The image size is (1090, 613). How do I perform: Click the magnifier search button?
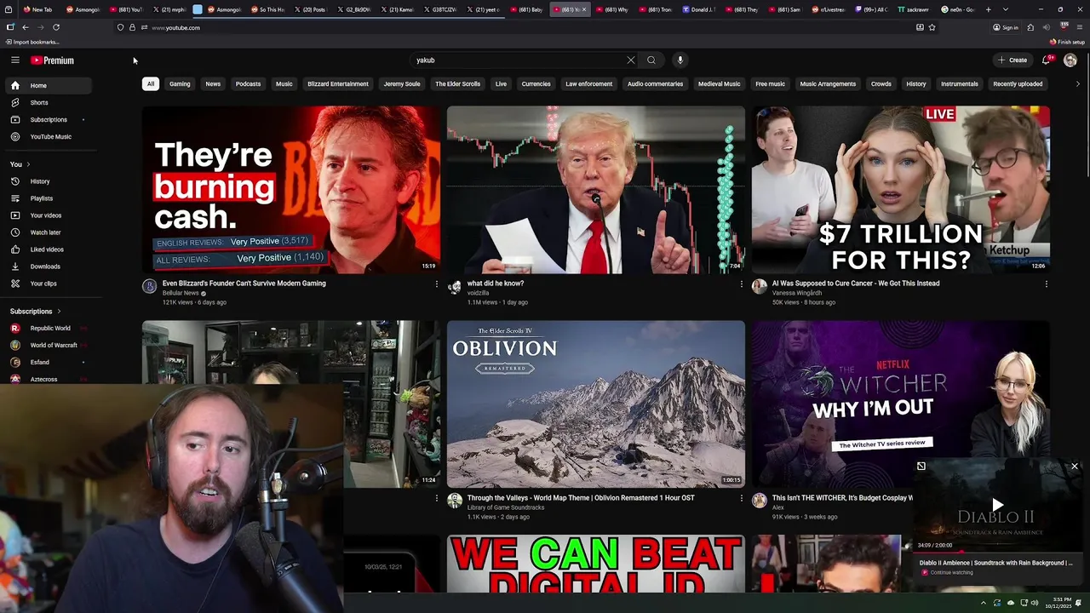coord(651,60)
